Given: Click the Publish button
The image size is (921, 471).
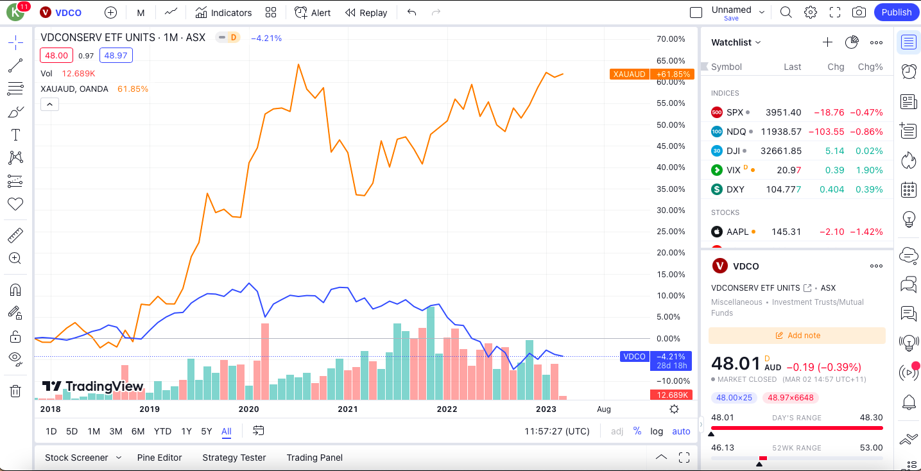Looking at the screenshot, I should coord(896,12).
